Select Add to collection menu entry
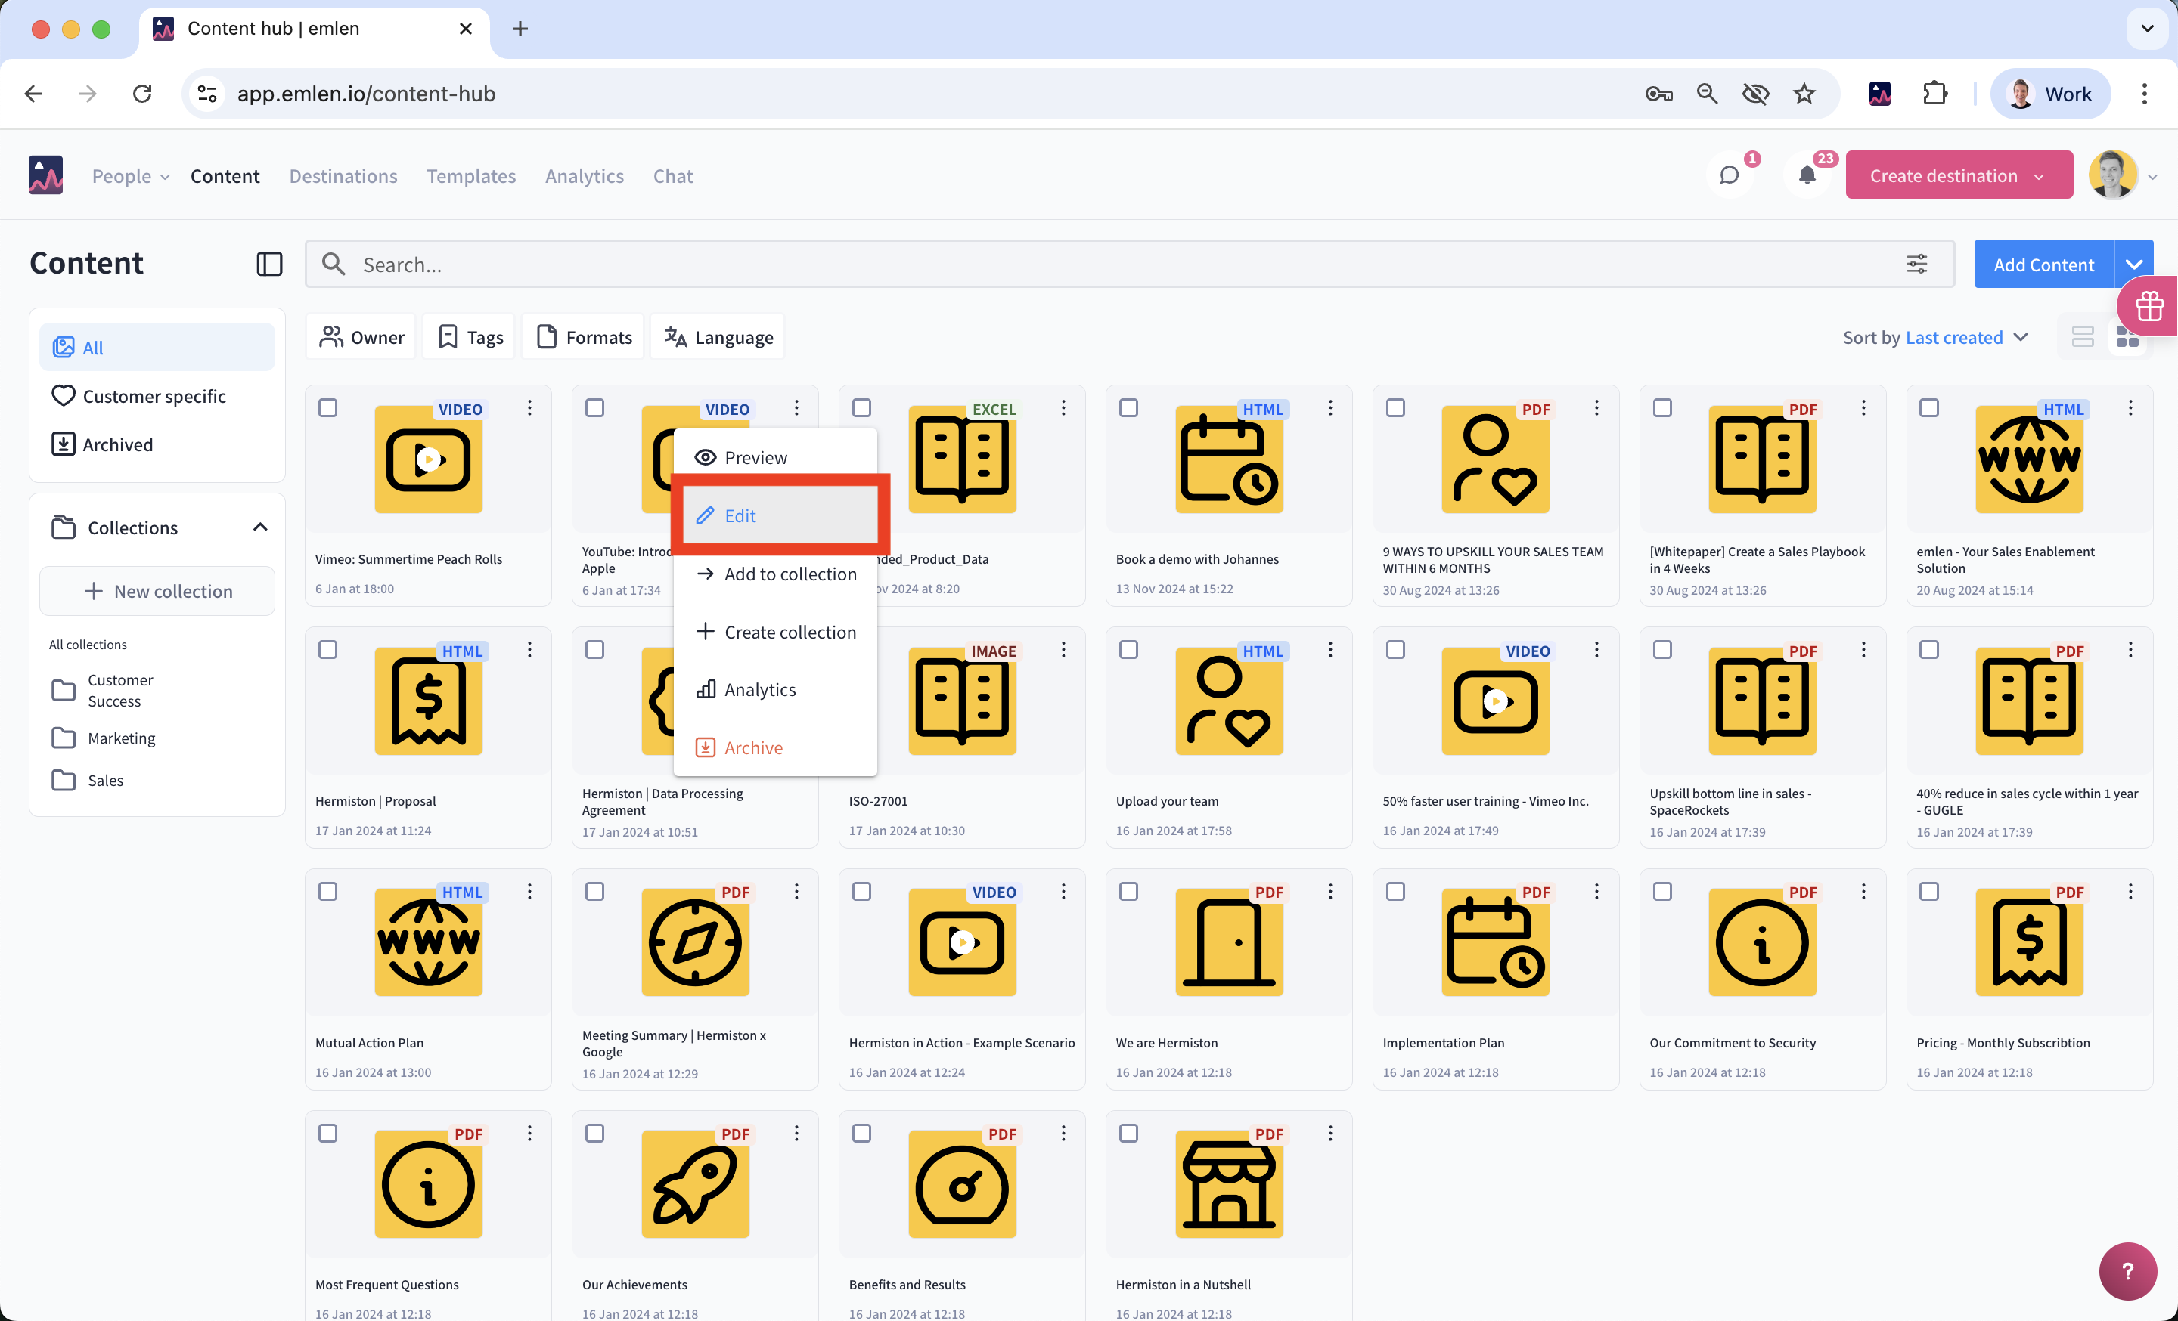 point(790,574)
